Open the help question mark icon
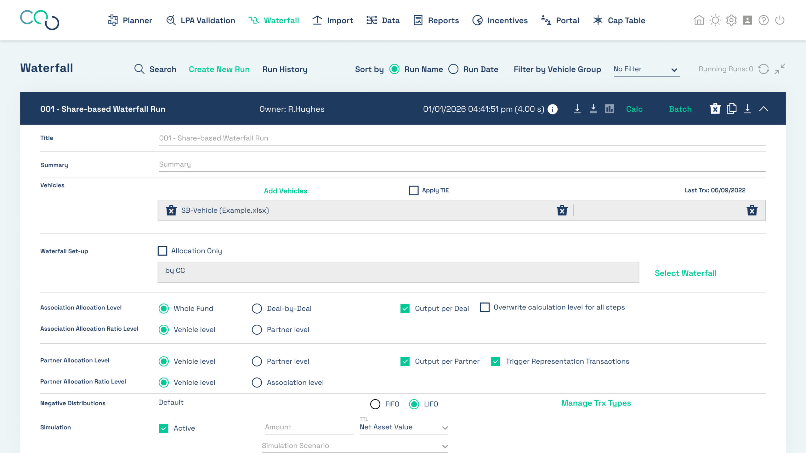Viewport: 806px width, 453px height. pos(763,20)
